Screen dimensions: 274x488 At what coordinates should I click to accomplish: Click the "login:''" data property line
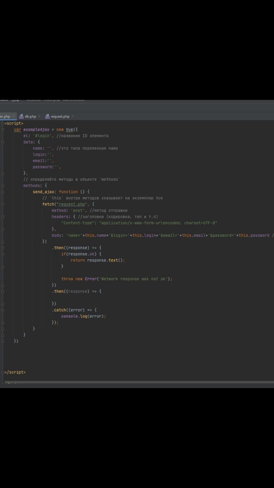[43, 154]
